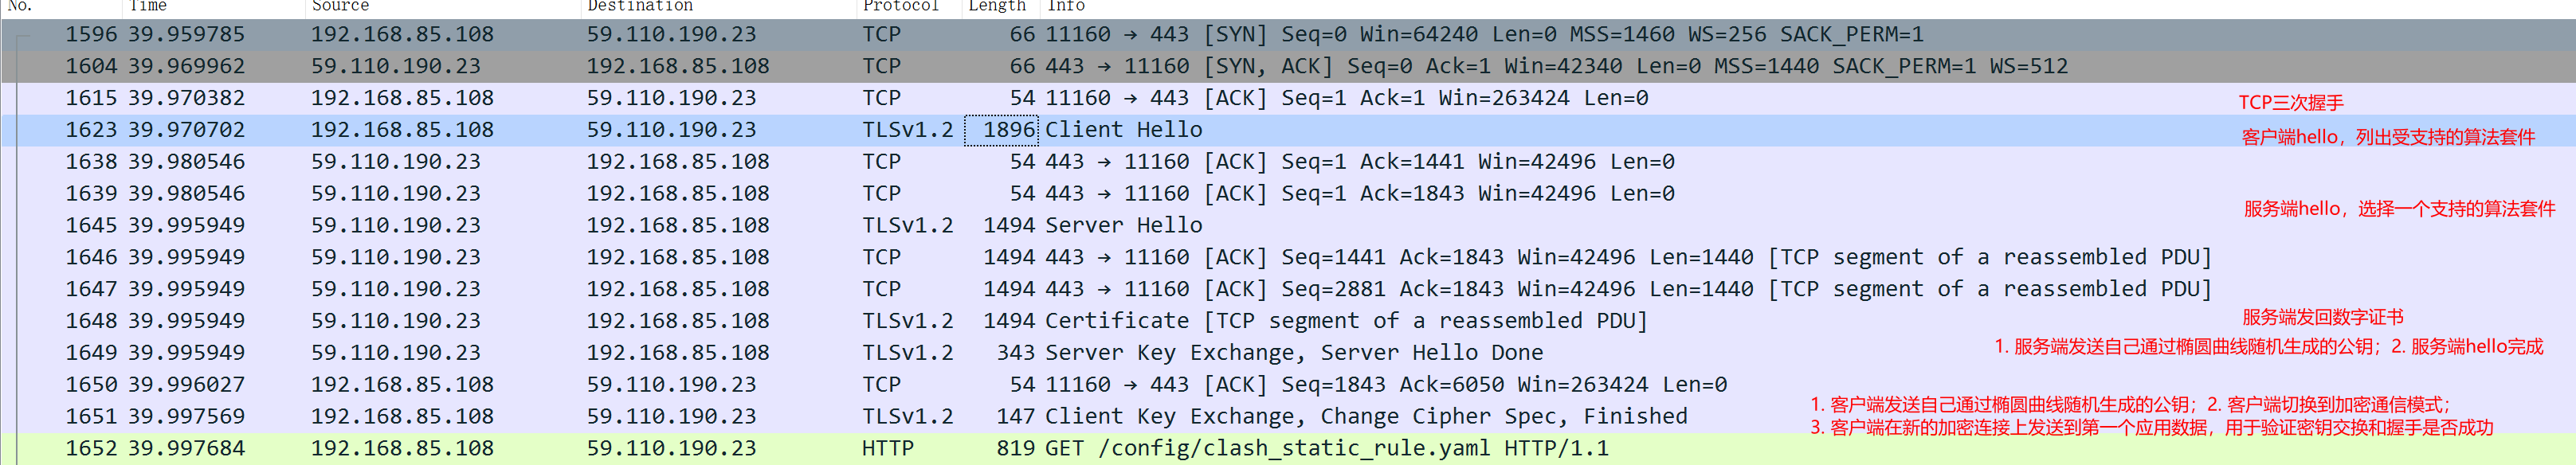Click the Info column header
The height and width of the screenshot is (465, 2576).
[1066, 6]
